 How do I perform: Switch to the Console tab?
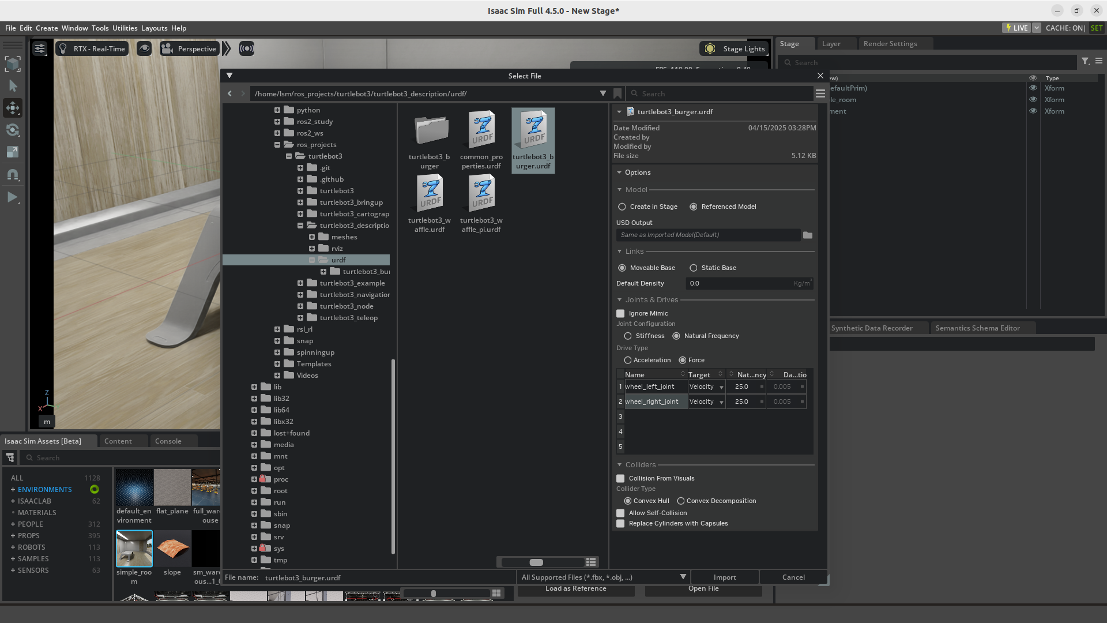coord(168,441)
